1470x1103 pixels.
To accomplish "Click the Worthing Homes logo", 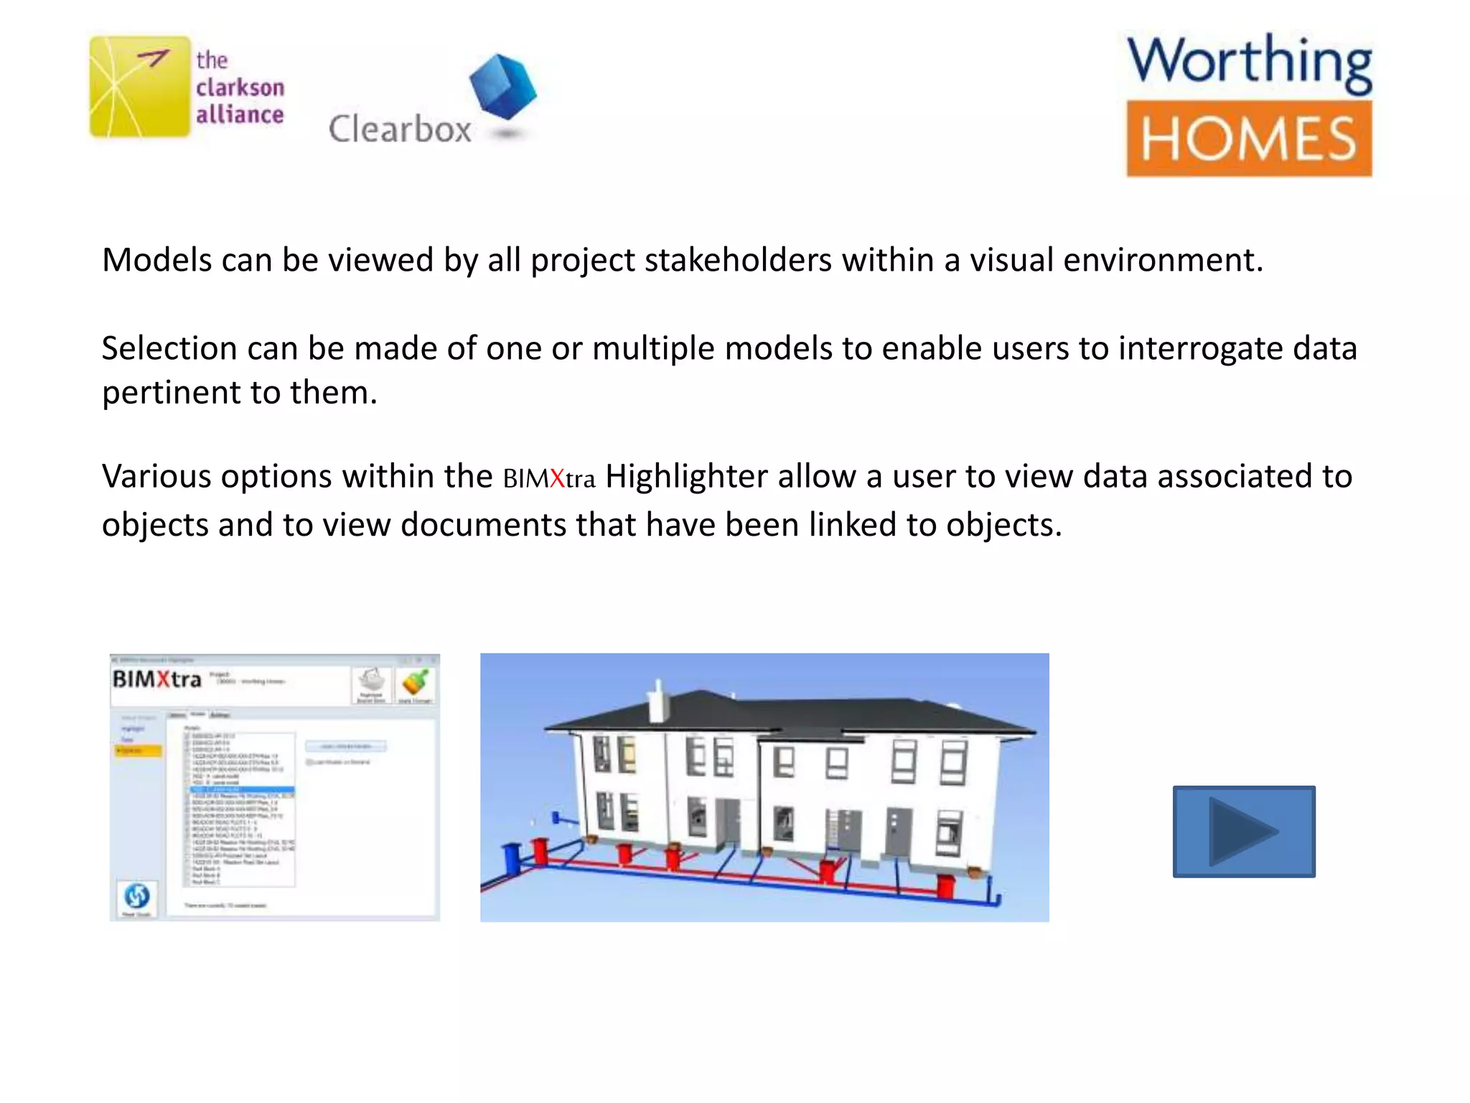I will (x=1249, y=105).
